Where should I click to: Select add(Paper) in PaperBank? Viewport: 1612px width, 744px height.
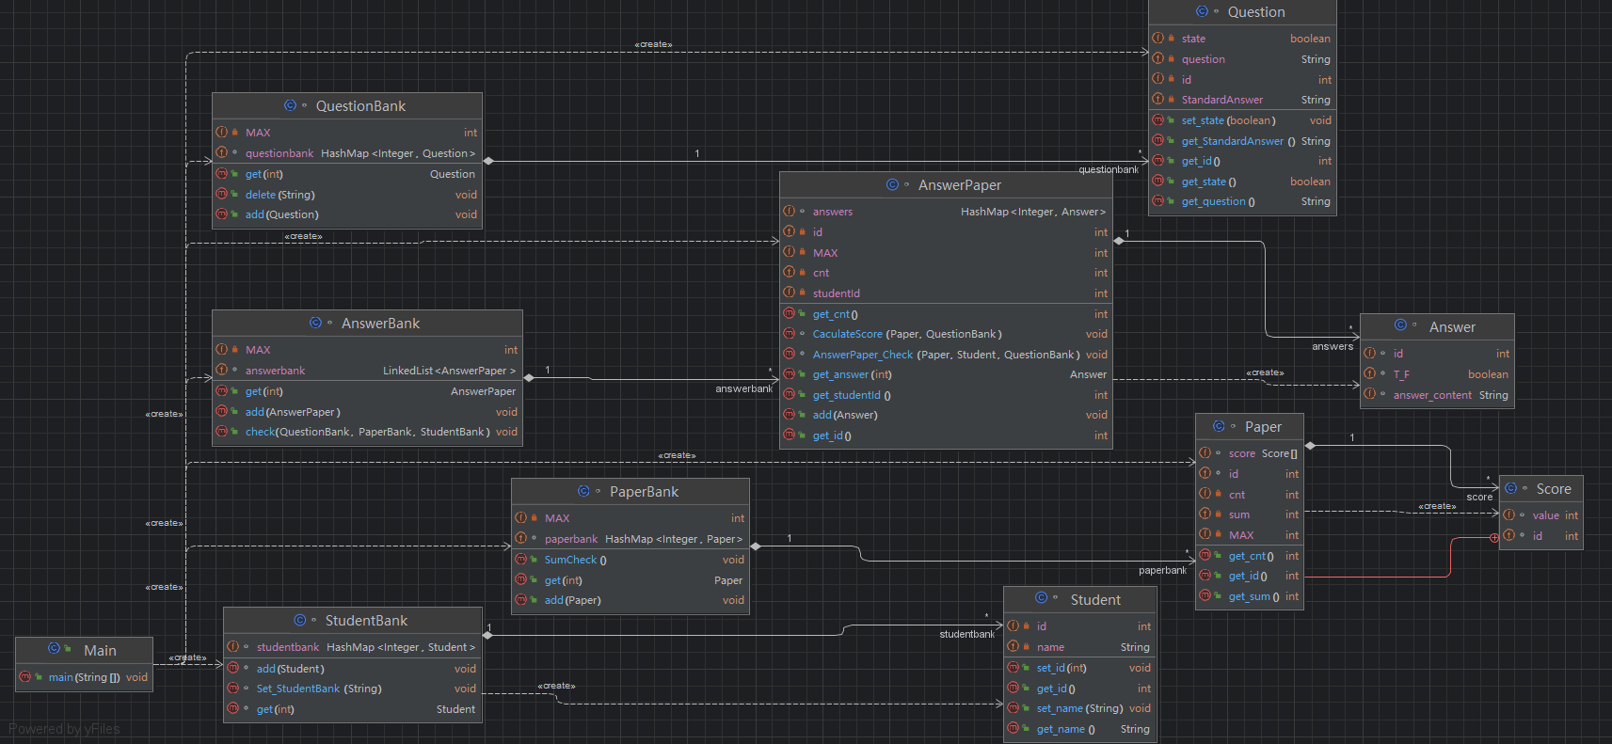[630, 600]
